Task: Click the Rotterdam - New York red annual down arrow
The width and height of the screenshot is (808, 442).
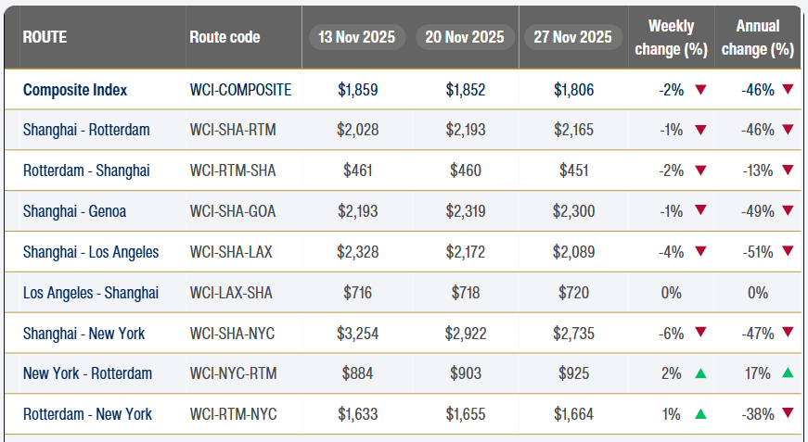Action: coord(788,414)
